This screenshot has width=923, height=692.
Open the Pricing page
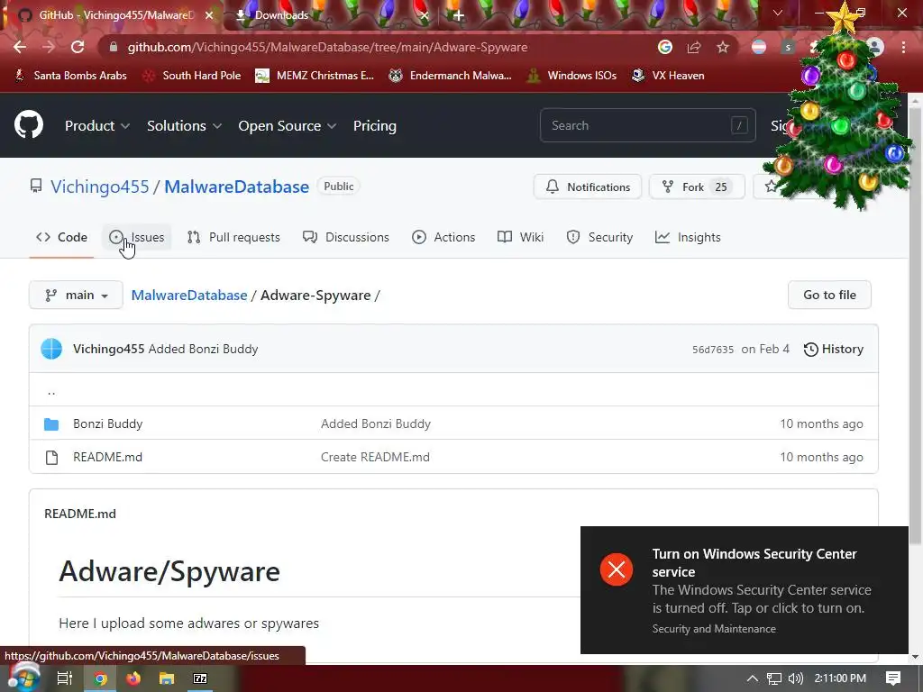click(374, 126)
